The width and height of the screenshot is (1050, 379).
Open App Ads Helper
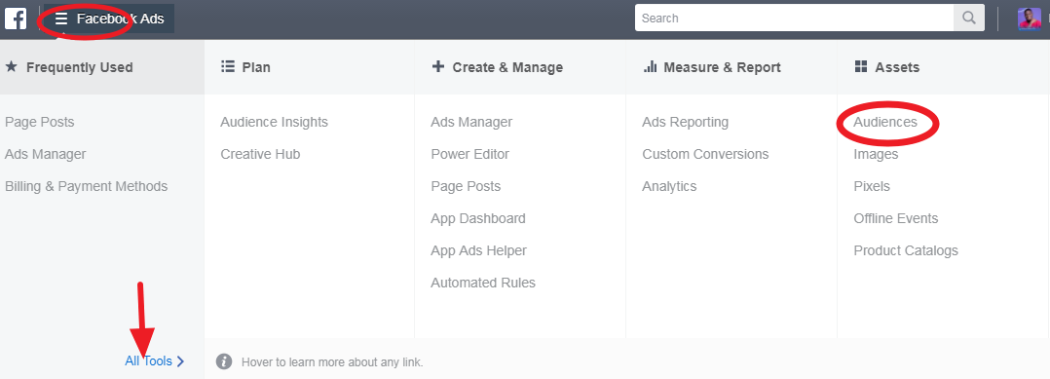479,250
